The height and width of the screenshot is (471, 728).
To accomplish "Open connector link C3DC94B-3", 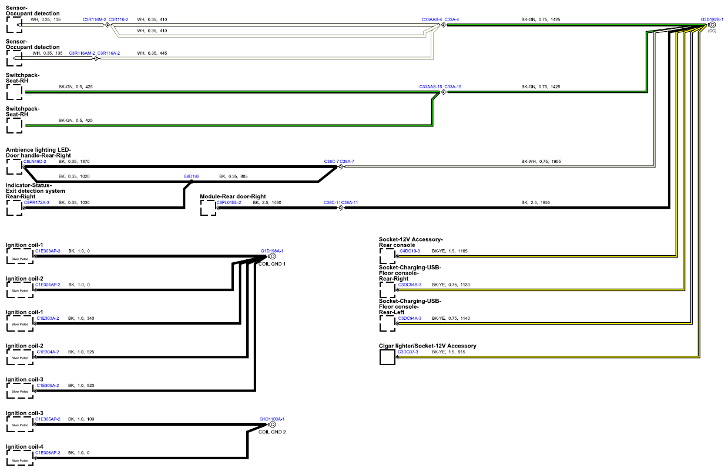I will coord(410,285).
